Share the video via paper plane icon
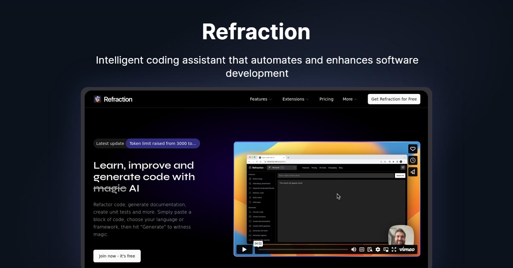 tap(413, 172)
